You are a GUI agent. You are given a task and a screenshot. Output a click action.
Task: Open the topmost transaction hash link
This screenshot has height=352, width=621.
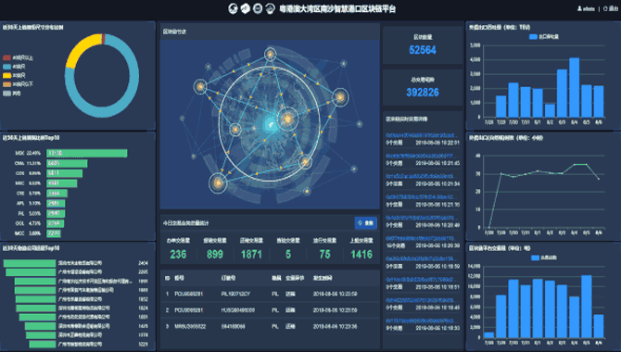tap(421, 135)
